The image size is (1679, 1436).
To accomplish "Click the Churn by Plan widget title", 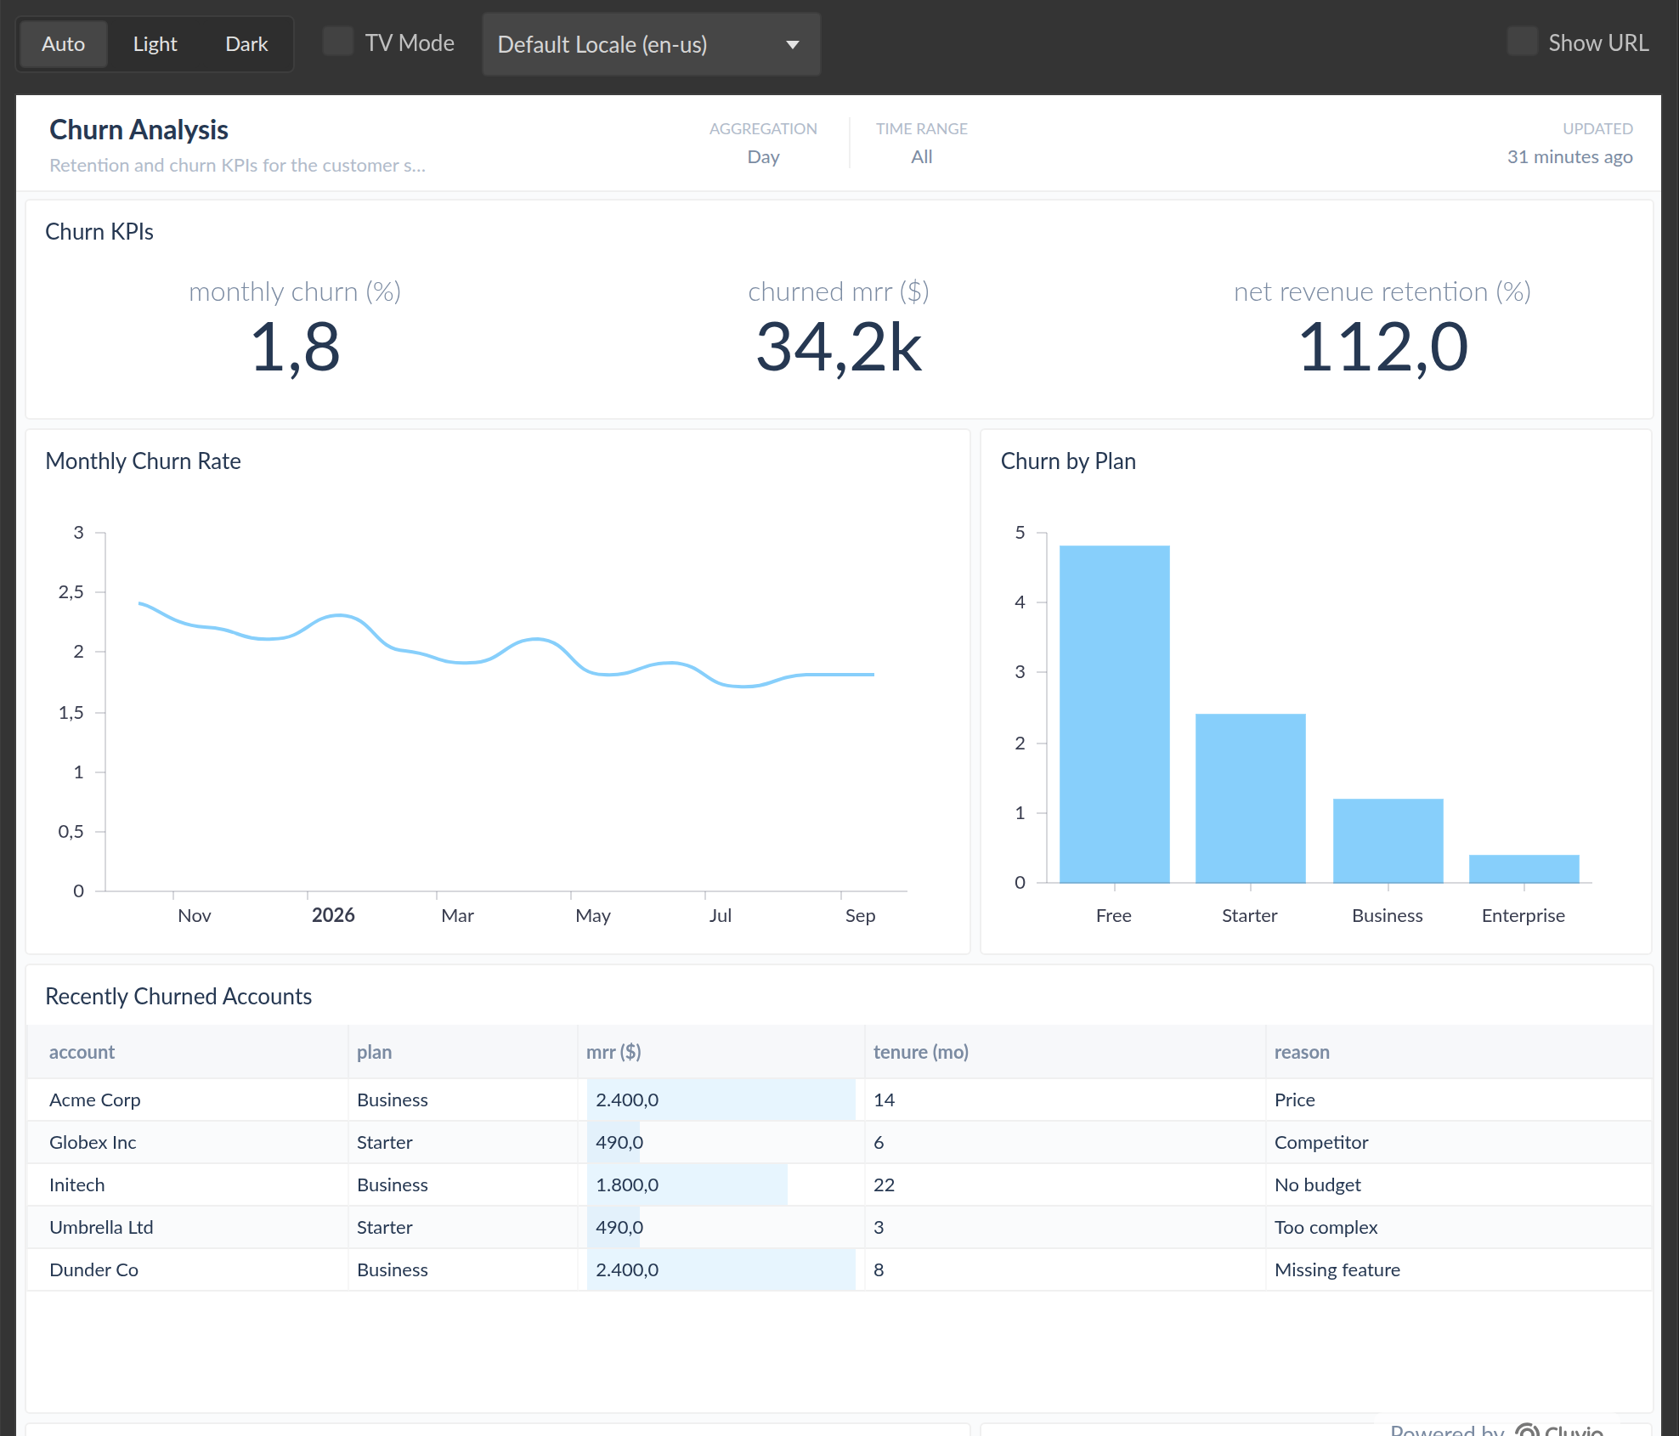I will [1068, 461].
